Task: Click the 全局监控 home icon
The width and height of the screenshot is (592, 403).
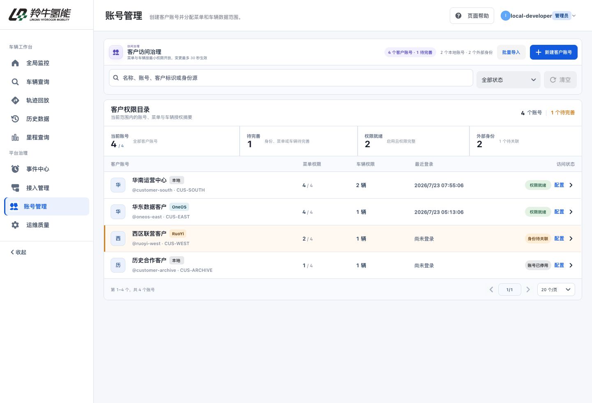Action: click(15, 63)
